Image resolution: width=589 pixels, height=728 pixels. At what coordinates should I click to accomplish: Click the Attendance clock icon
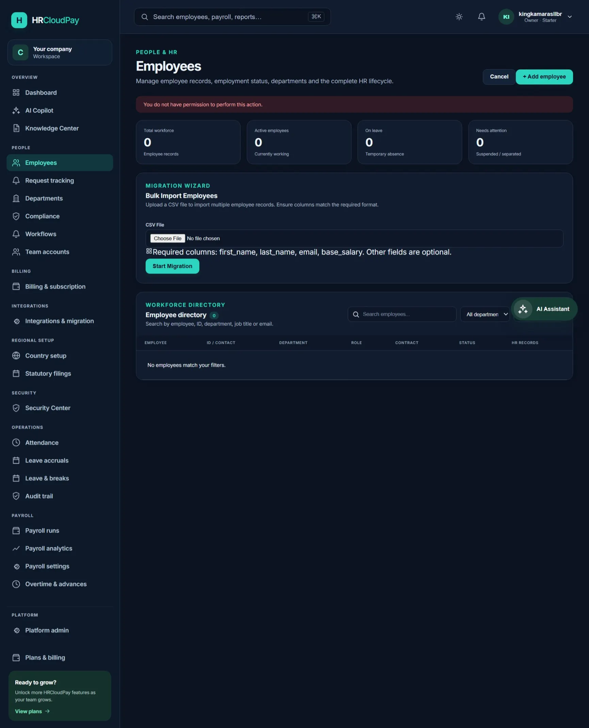click(x=16, y=443)
